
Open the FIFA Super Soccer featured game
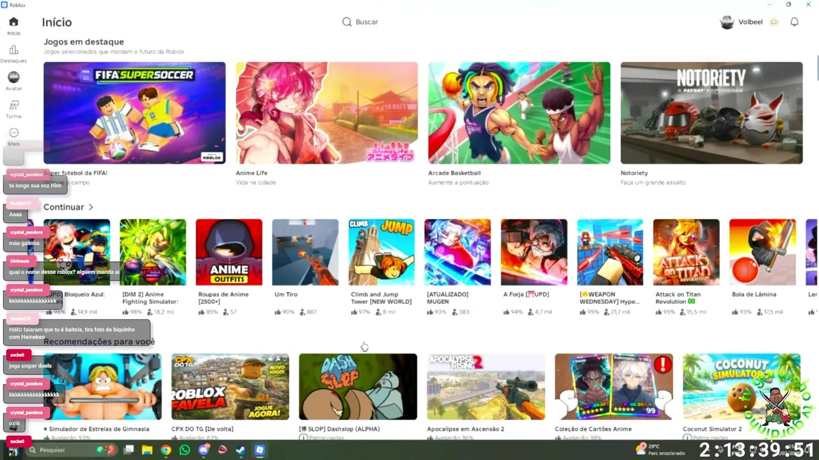point(134,112)
